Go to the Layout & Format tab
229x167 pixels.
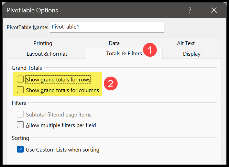click(x=47, y=54)
